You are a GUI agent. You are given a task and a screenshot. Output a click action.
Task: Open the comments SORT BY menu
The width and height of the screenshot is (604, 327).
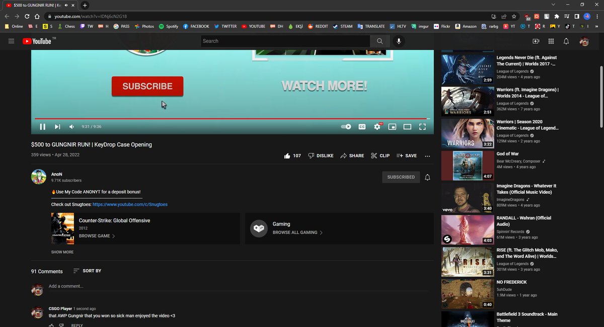coord(87,271)
